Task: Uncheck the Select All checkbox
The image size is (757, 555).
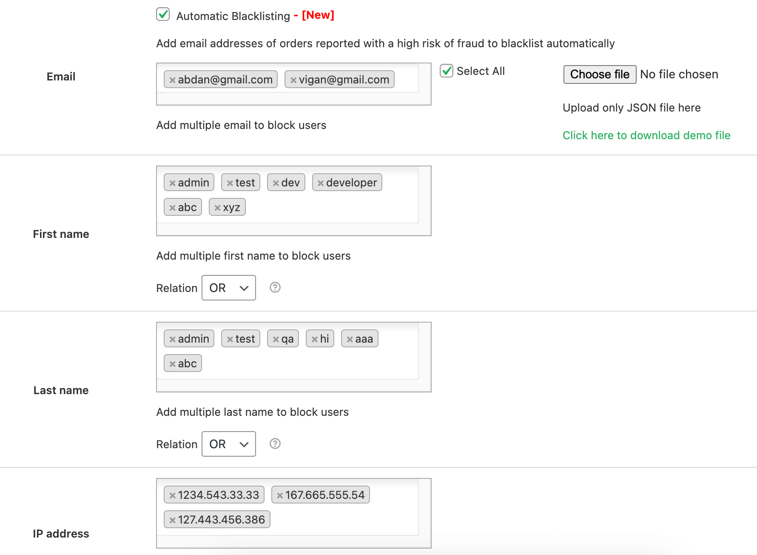Action: (x=446, y=71)
